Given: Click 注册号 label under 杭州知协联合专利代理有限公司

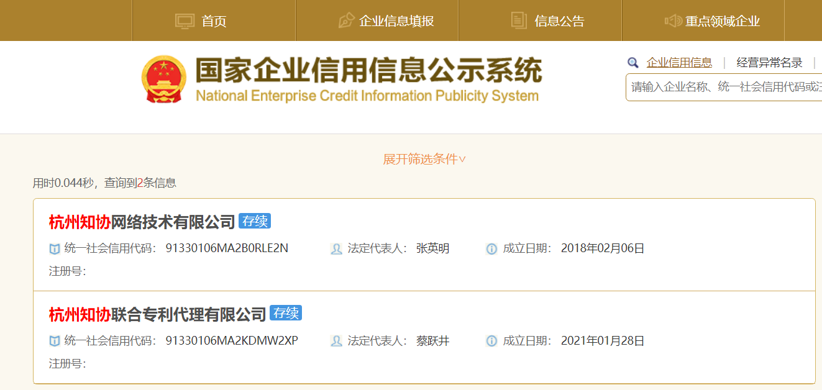Looking at the screenshot, I should click(68, 363).
